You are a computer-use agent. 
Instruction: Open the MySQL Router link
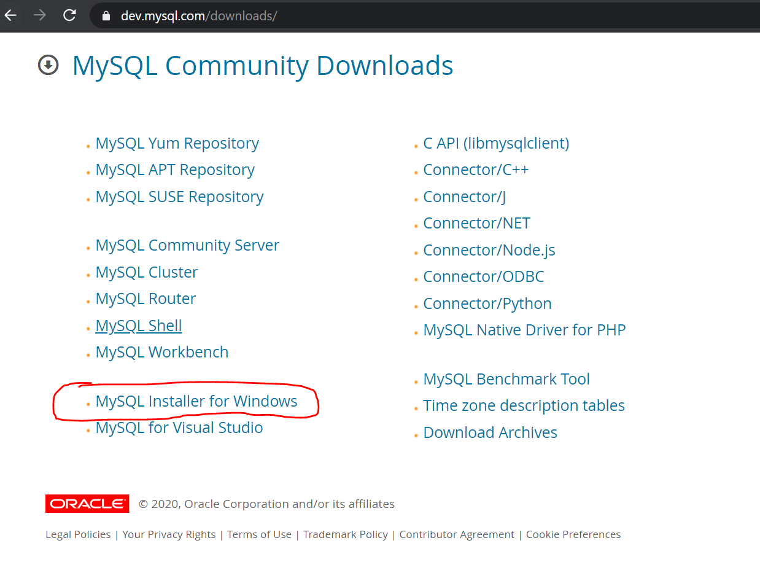(x=145, y=299)
